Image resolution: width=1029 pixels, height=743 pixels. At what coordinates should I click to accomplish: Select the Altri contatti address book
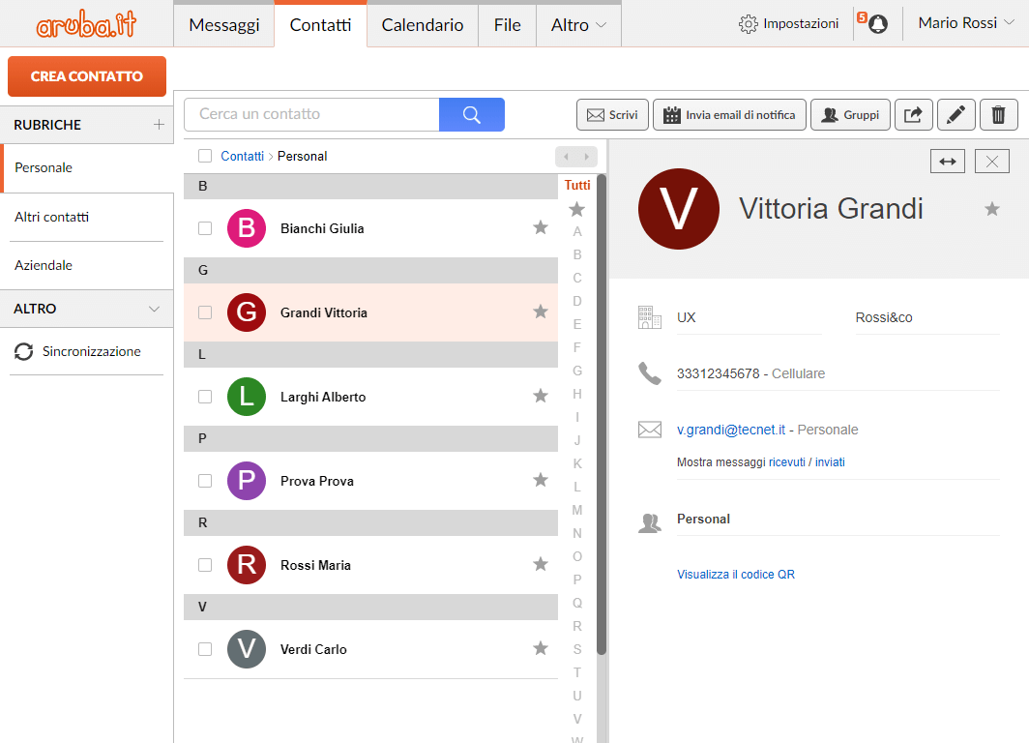[x=87, y=218]
